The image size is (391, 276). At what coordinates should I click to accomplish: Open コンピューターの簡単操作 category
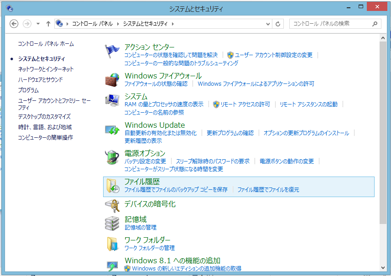[x=45, y=138]
